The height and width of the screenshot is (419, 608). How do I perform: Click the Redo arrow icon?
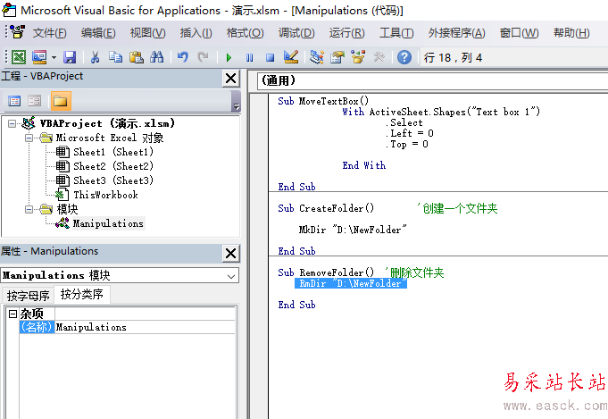pyautogui.click(x=203, y=57)
